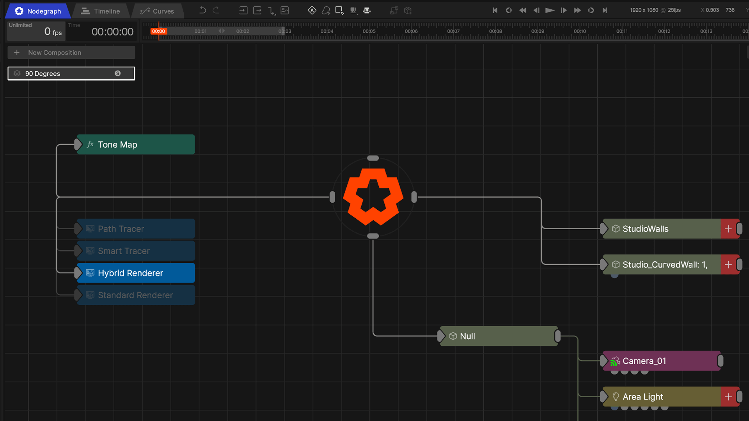Switch to the Timeline tab

pos(100,11)
